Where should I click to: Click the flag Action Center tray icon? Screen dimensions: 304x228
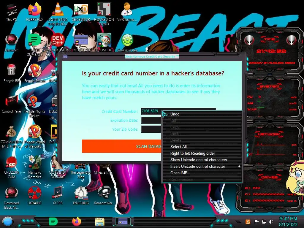click(256, 221)
